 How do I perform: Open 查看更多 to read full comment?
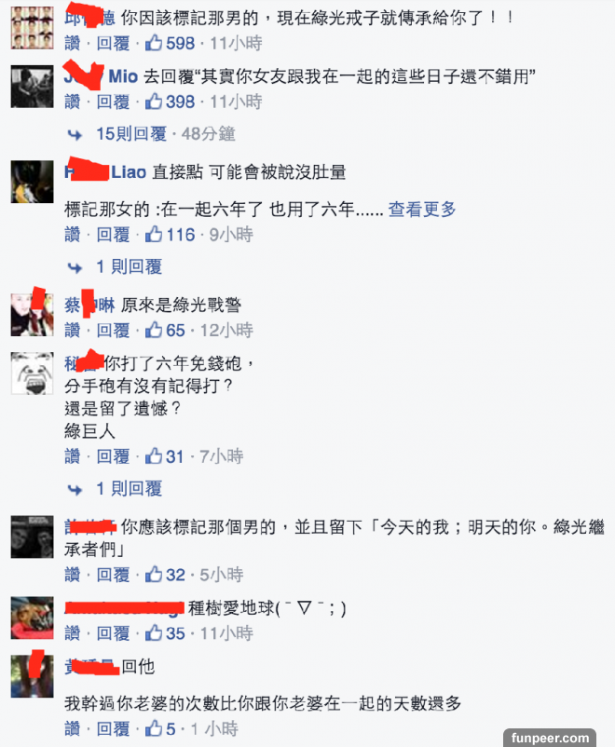click(422, 209)
